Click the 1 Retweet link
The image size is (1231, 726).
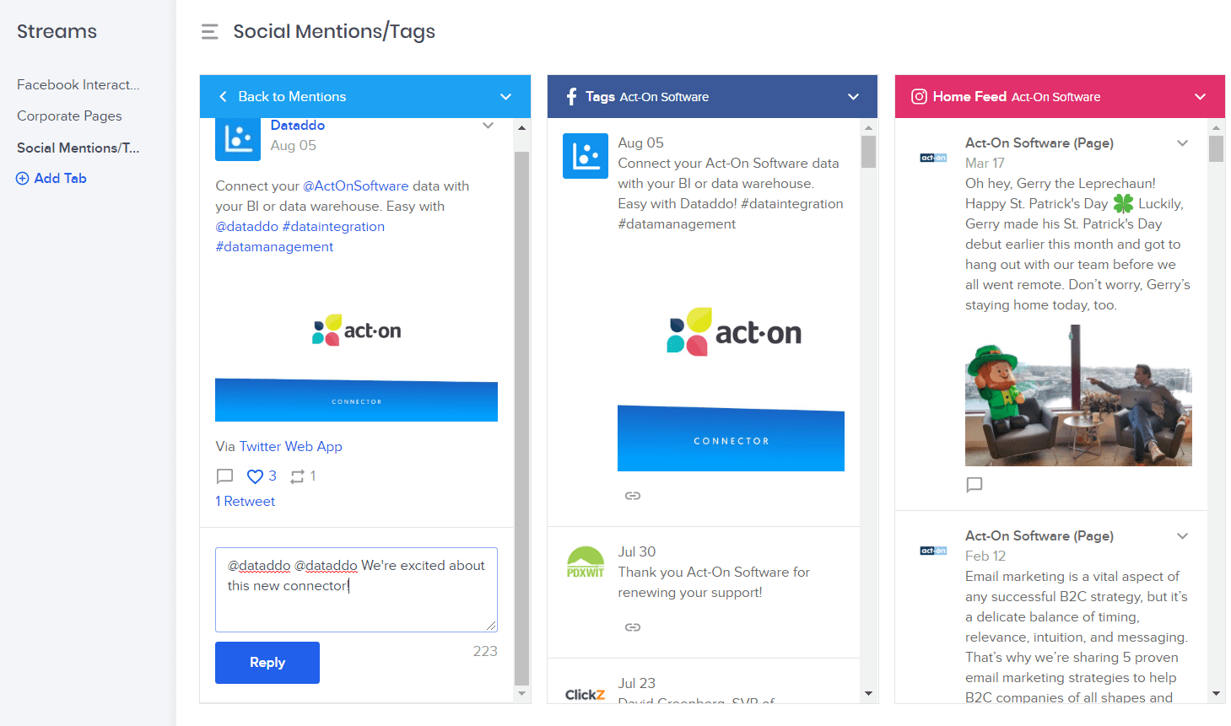[x=245, y=502]
